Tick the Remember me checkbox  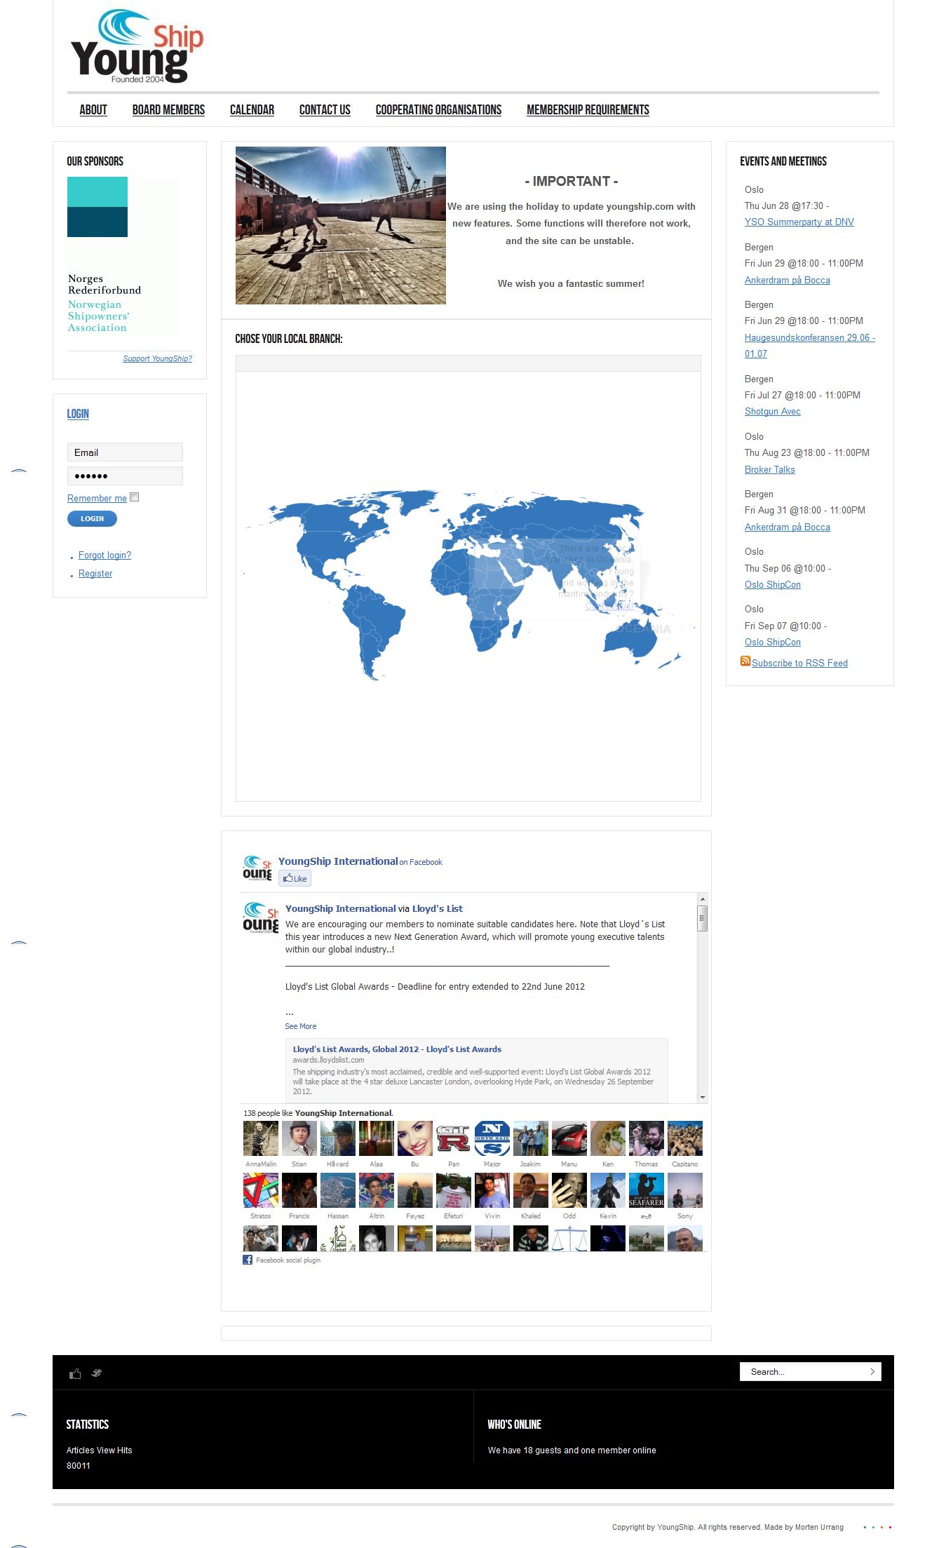[x=135, y=497]
